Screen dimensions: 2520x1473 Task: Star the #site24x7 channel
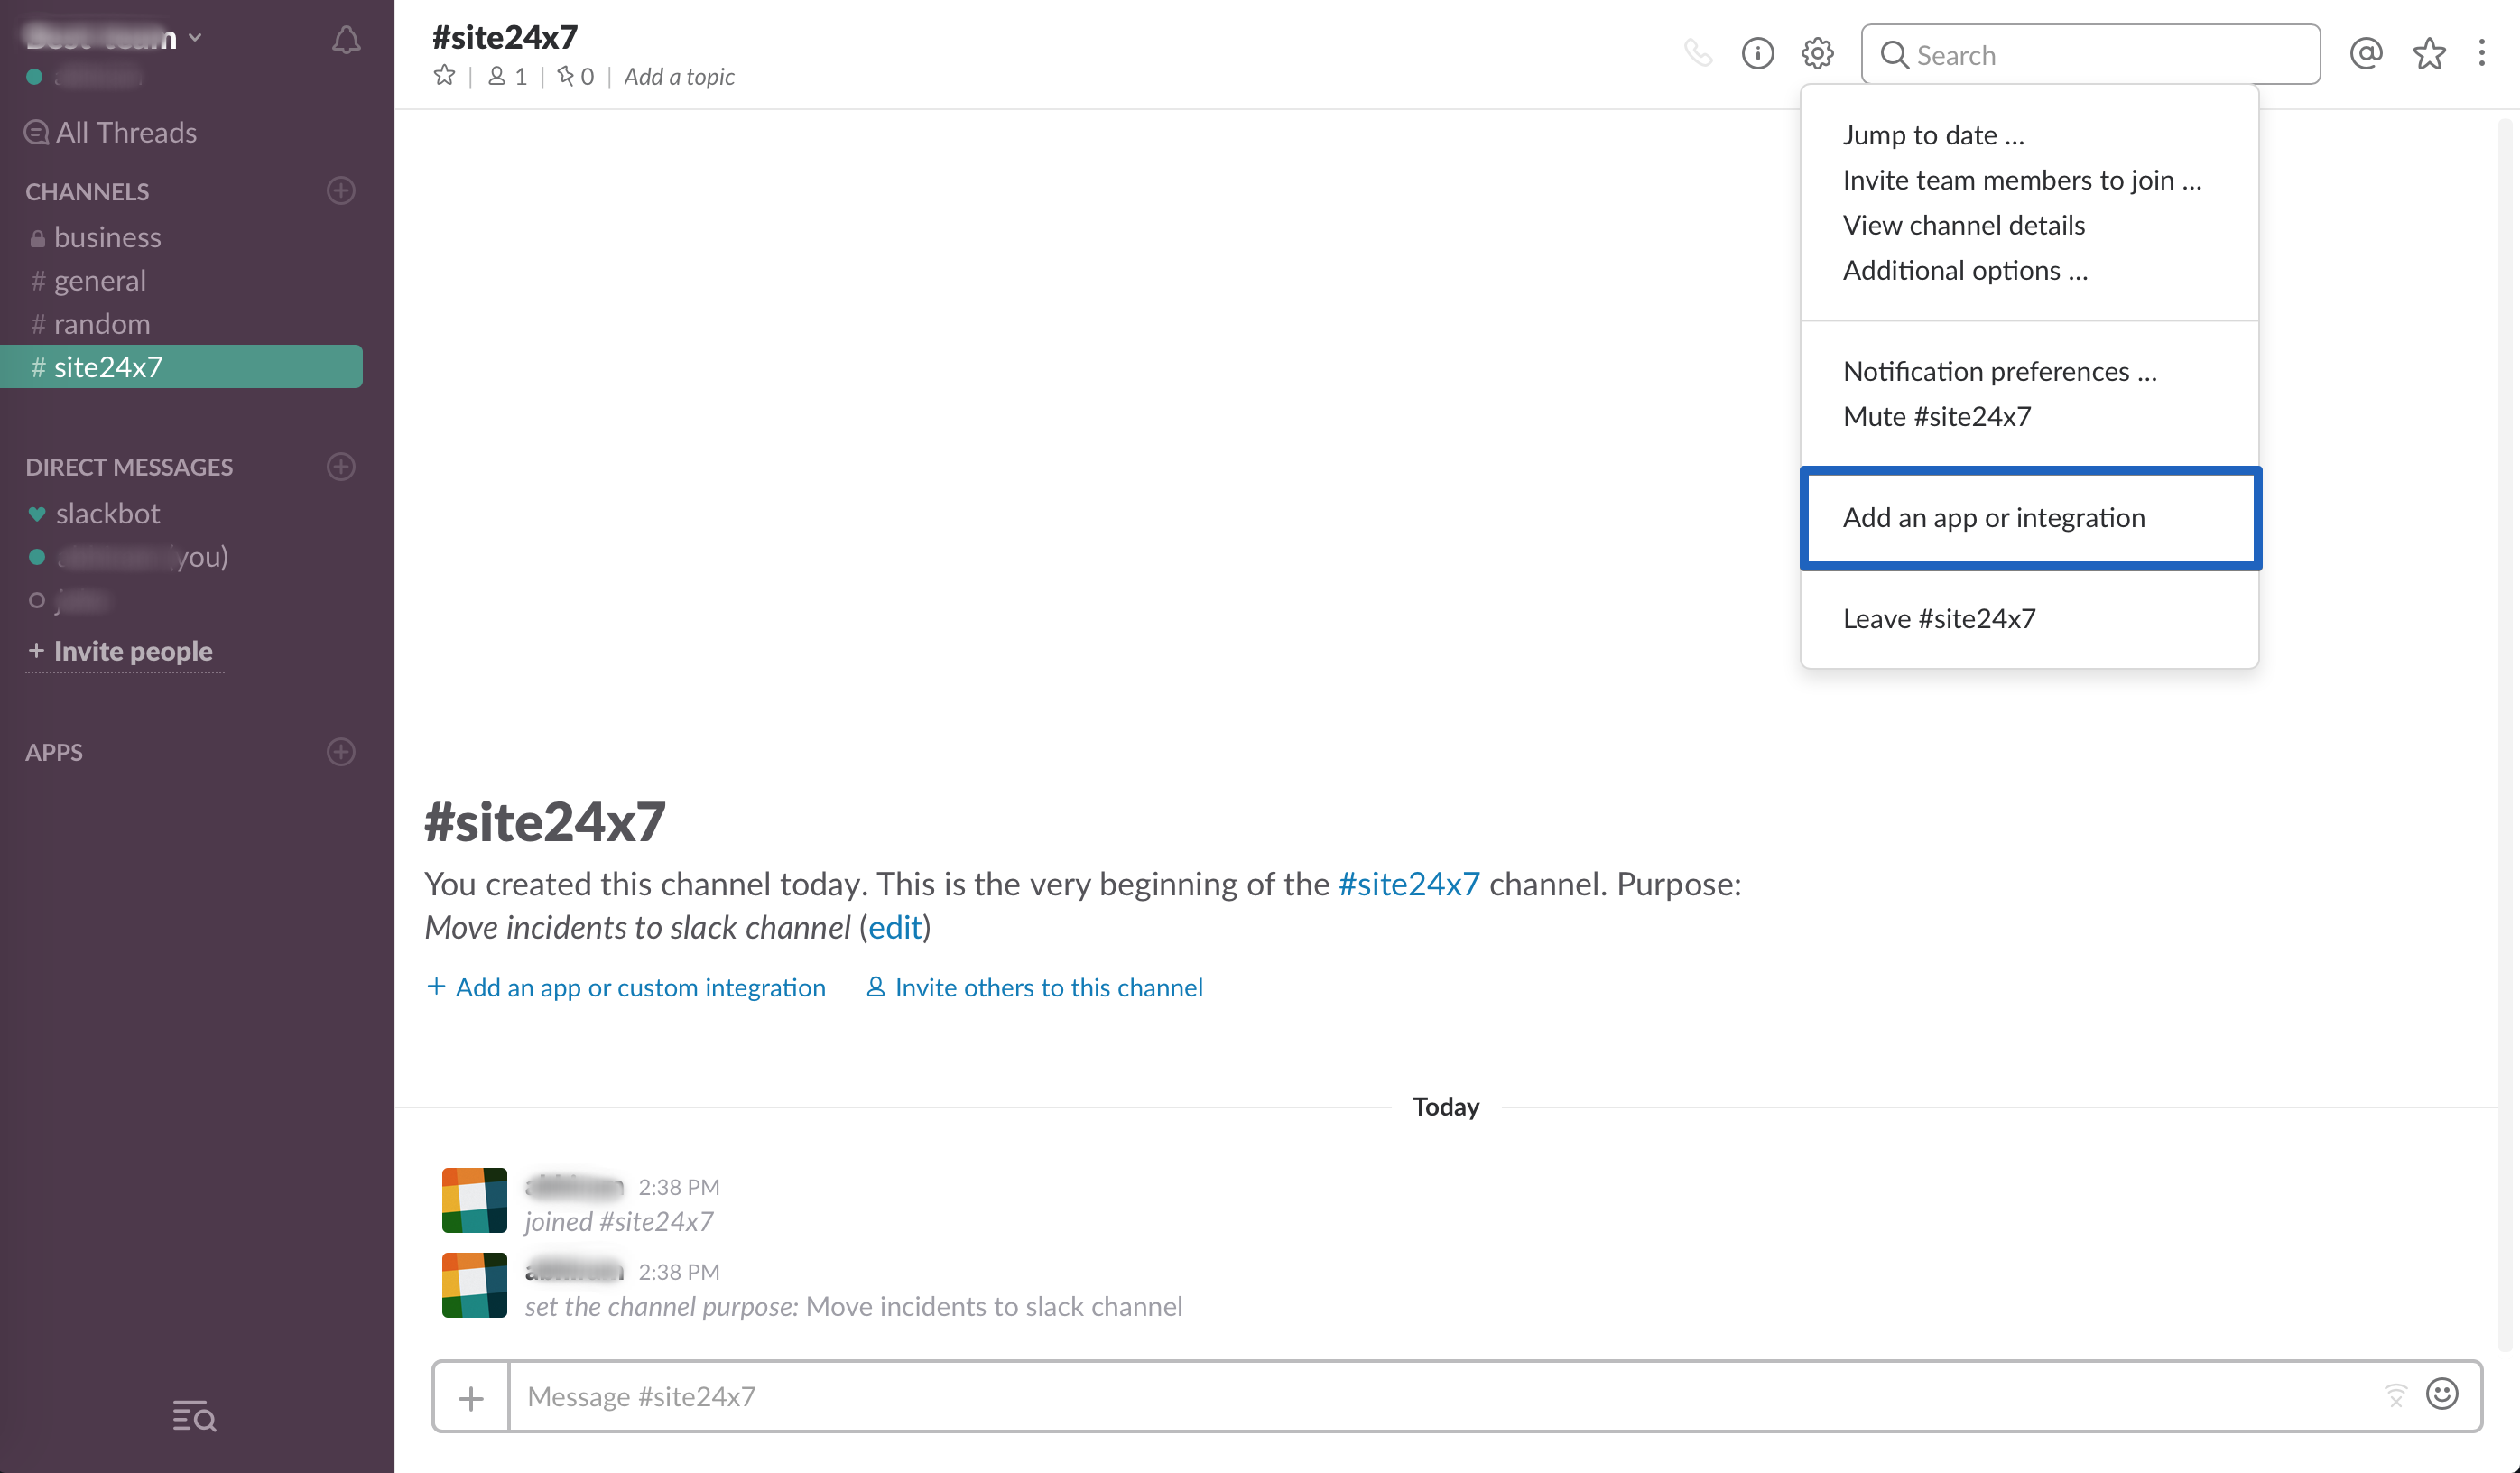point(445,76)
